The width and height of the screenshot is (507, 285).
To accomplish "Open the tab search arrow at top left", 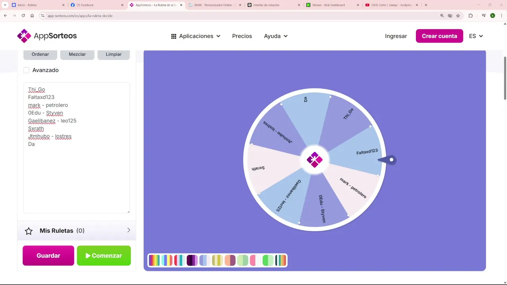I will click(5, 5).
